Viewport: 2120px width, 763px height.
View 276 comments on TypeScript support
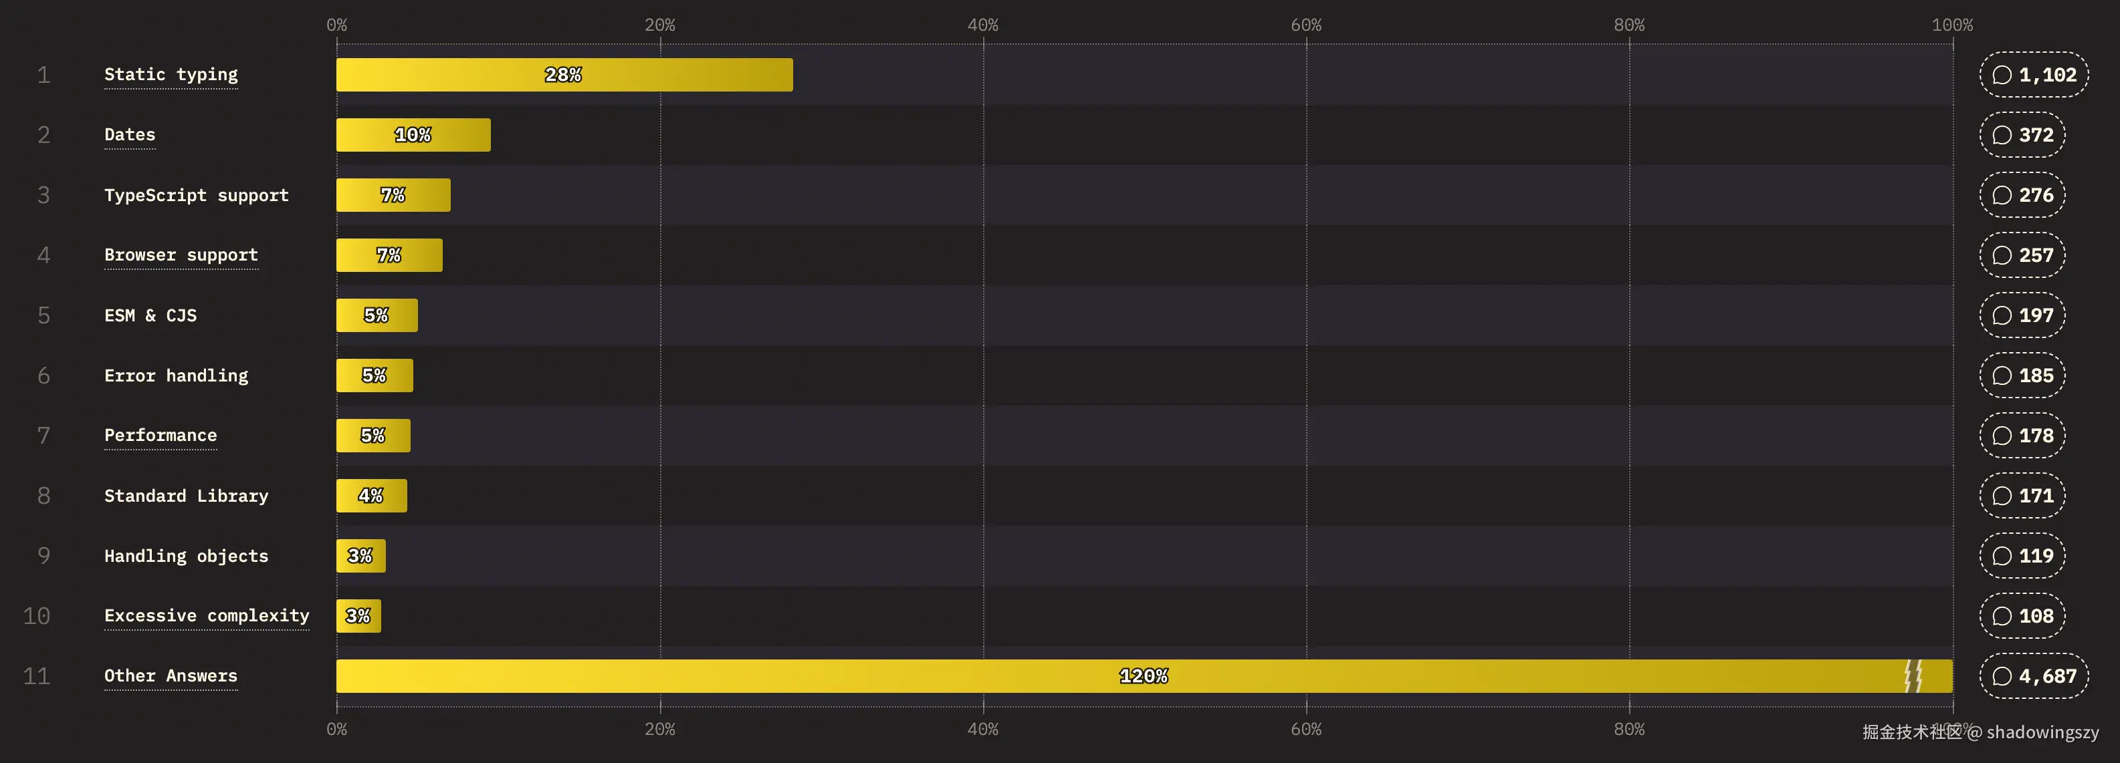pyautogui.click(x=2022, y=195)
